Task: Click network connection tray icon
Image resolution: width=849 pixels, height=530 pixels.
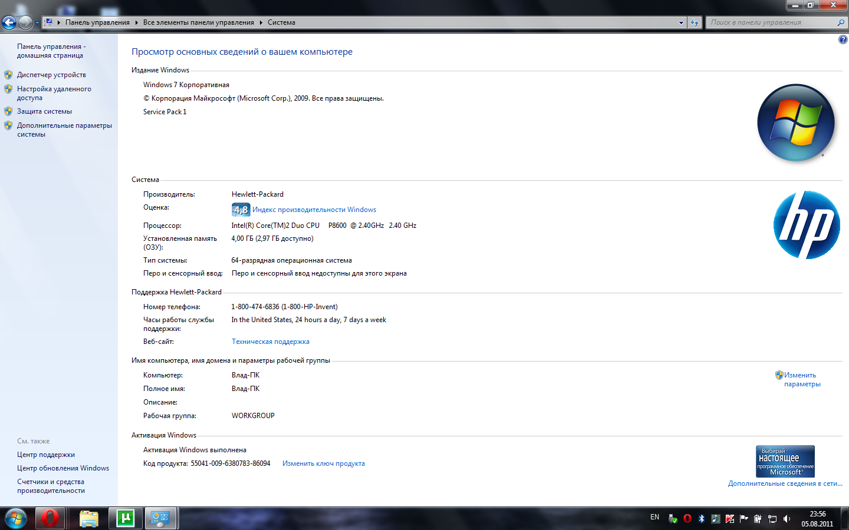Action: pos(772,519)
